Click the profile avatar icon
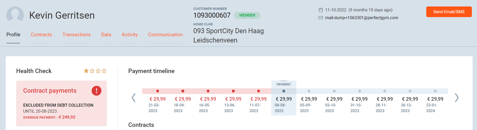Image resolution: width=477 pixels, height=130 pixels. (15, 15)
